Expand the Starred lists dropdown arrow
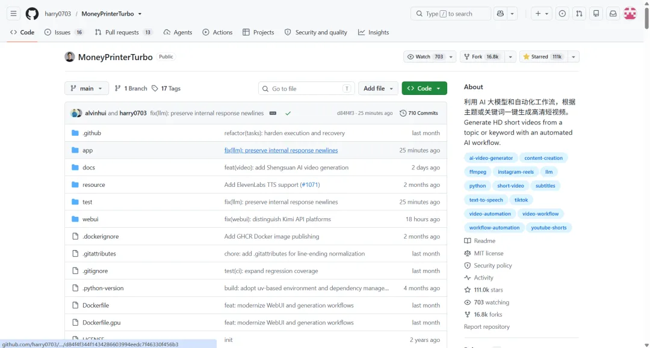The height and width of the screenshot is (348, 650). 574,56
